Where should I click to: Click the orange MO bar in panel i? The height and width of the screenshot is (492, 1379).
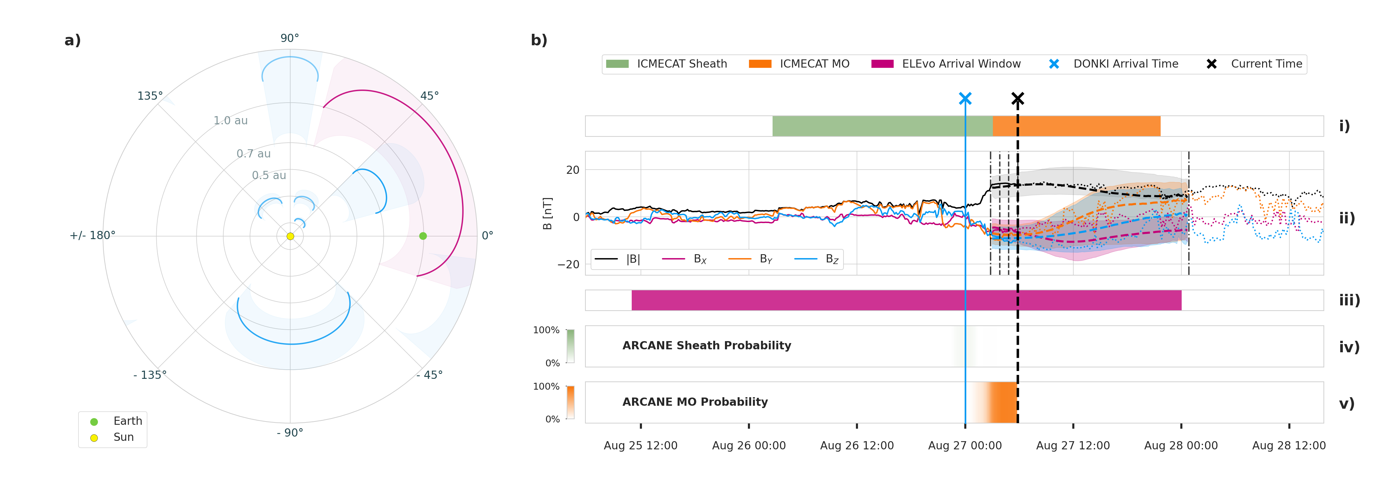click(x=1077, y=126)
